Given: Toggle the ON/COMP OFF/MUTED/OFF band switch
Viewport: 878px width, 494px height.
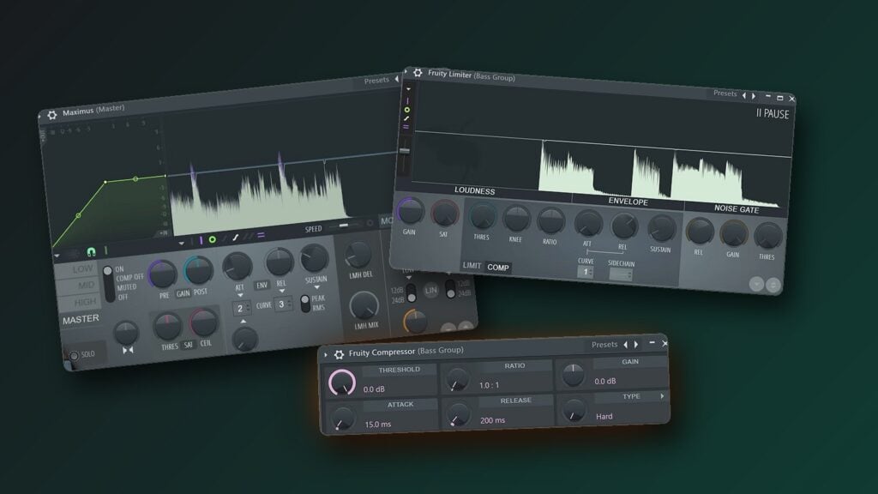Looking at the screenshot, I should [x=108, y=284].
